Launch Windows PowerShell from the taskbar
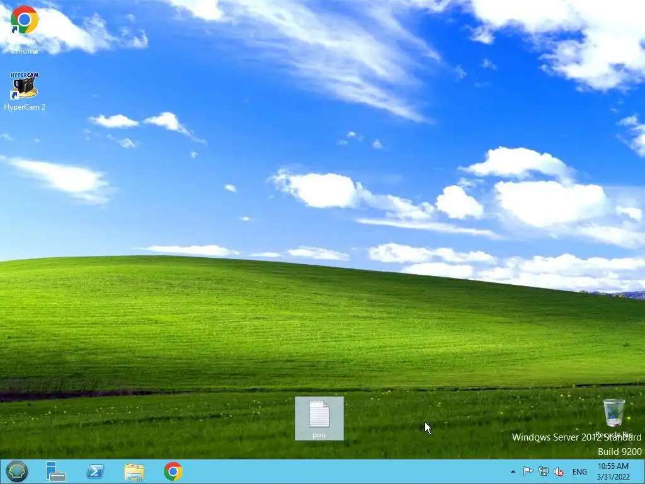Viewport: 645px width, 484px height. pos(95,471)
